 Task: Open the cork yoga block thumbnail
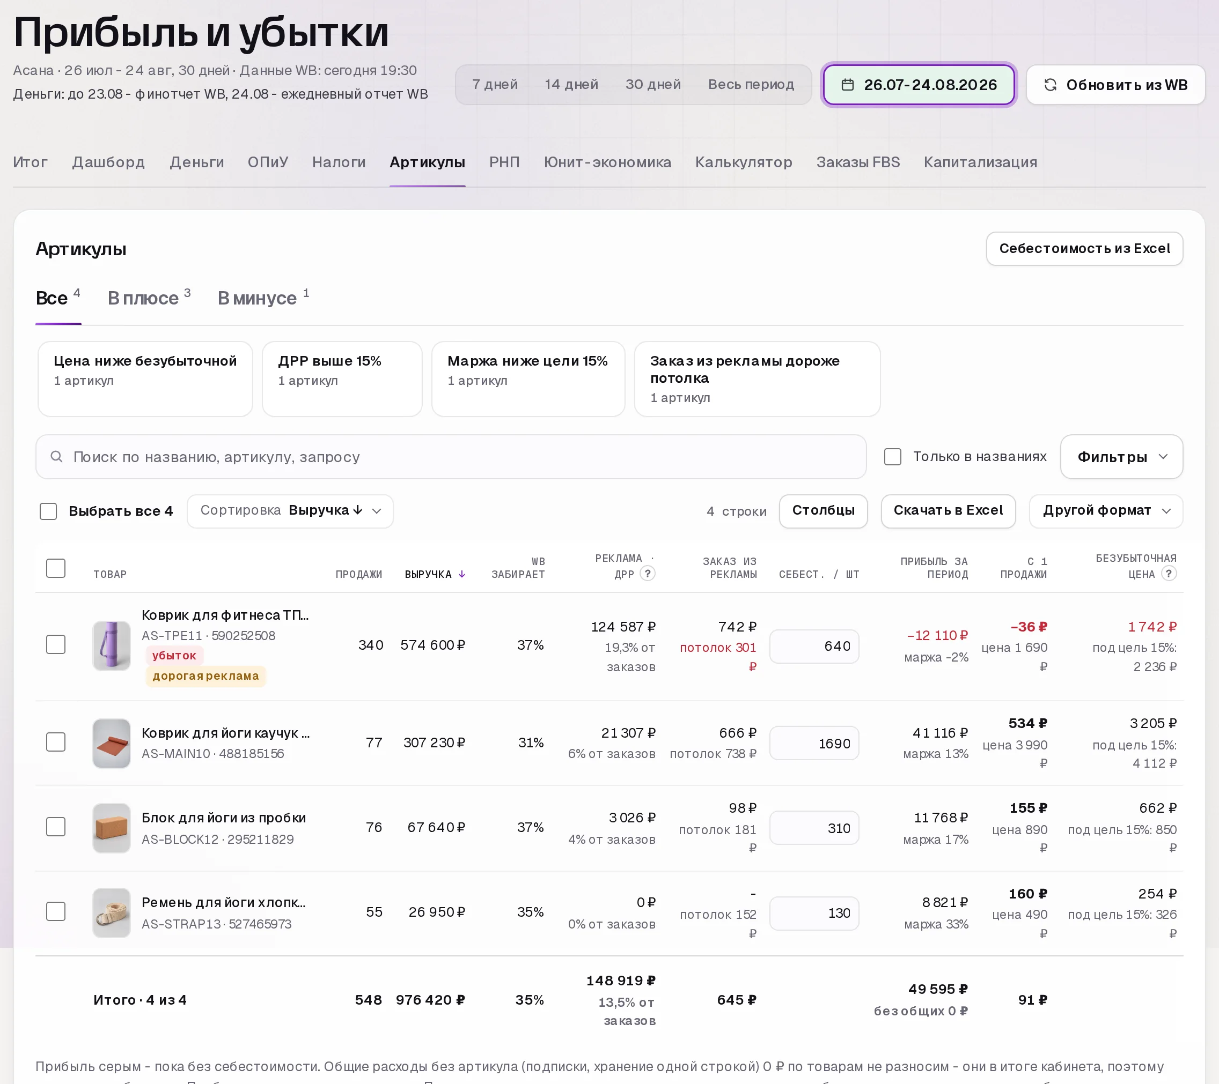[x=112, y=827]
